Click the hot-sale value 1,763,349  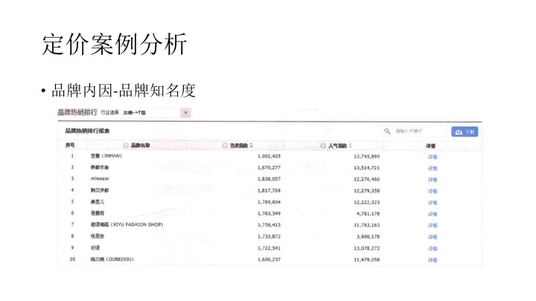[269, 213]
